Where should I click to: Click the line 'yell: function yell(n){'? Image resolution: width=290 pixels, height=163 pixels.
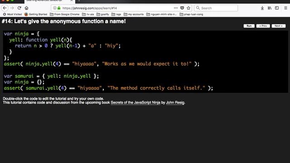pyautogui.click(x=41, y=40)
